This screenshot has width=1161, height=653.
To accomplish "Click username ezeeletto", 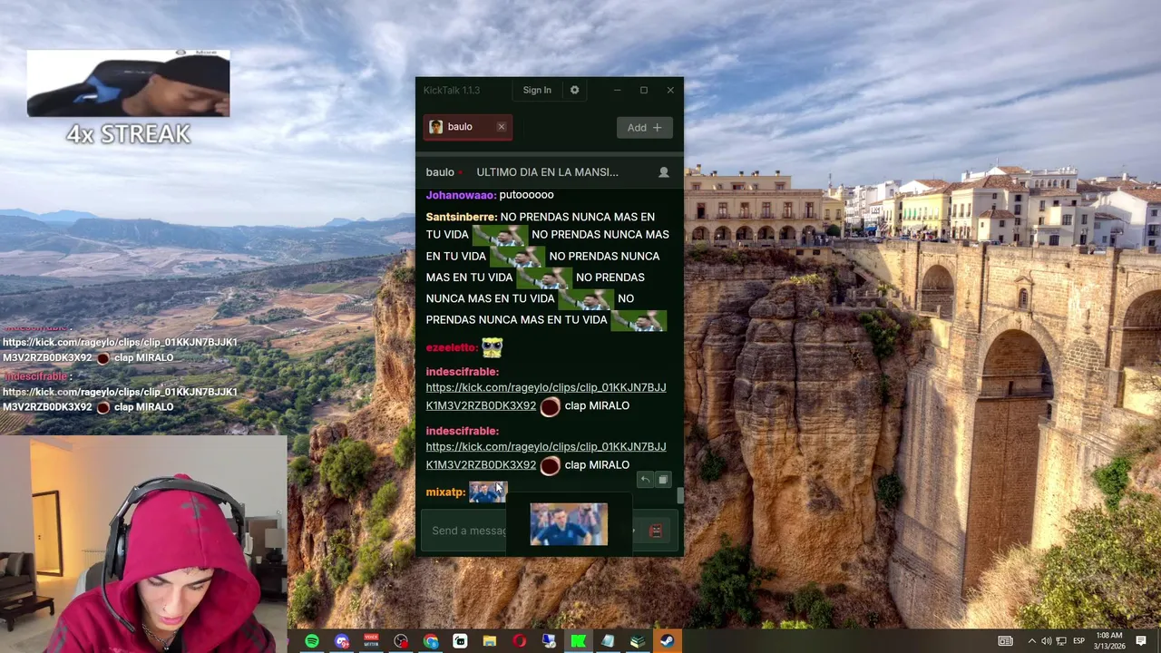I will click(452, 347).
